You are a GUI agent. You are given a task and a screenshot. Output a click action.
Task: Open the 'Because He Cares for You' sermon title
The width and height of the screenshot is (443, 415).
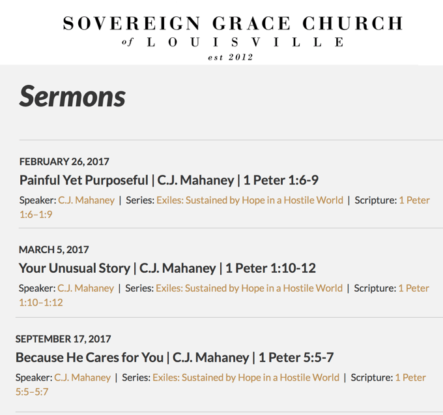click(x=175, y=358)
